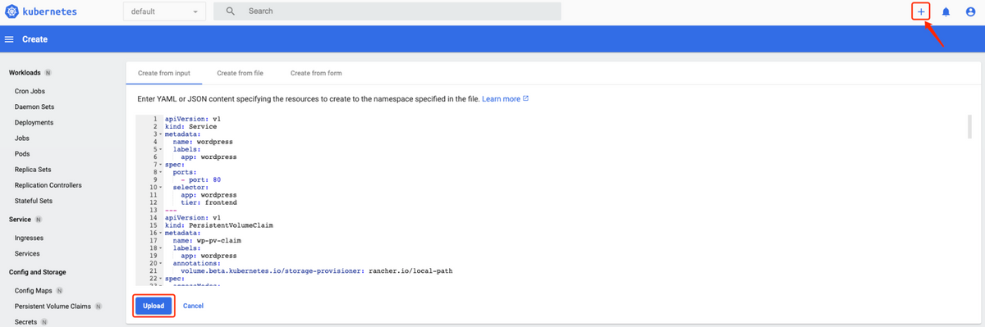Click the Workloads section heading
This screenshot has height=327, width=985.
pos(25,73)
